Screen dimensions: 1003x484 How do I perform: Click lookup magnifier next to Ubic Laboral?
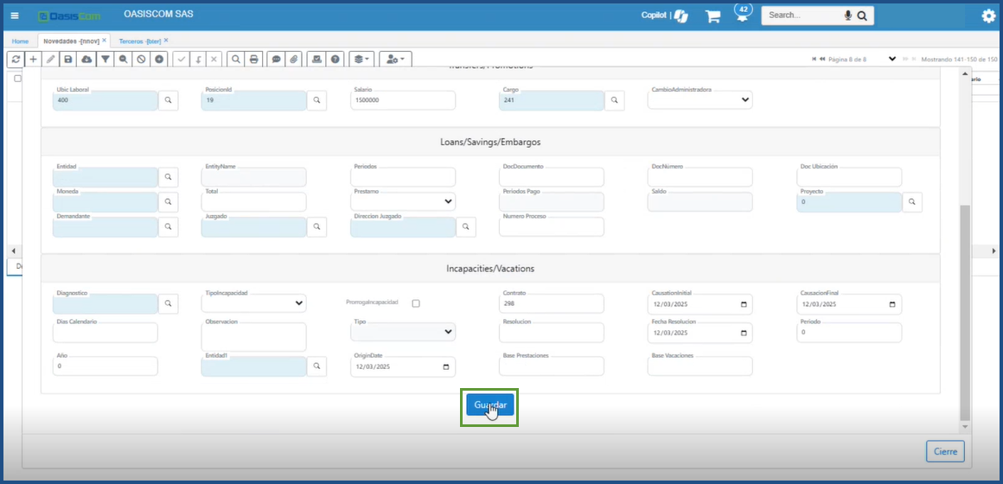click(169, 100)
